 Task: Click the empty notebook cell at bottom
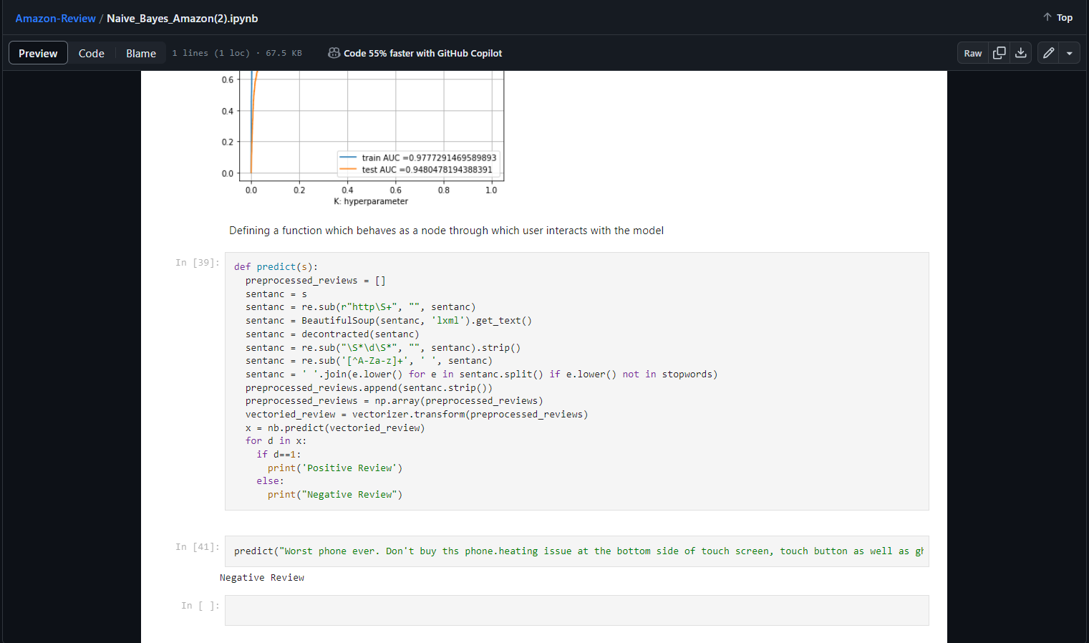tap(576, 610)
